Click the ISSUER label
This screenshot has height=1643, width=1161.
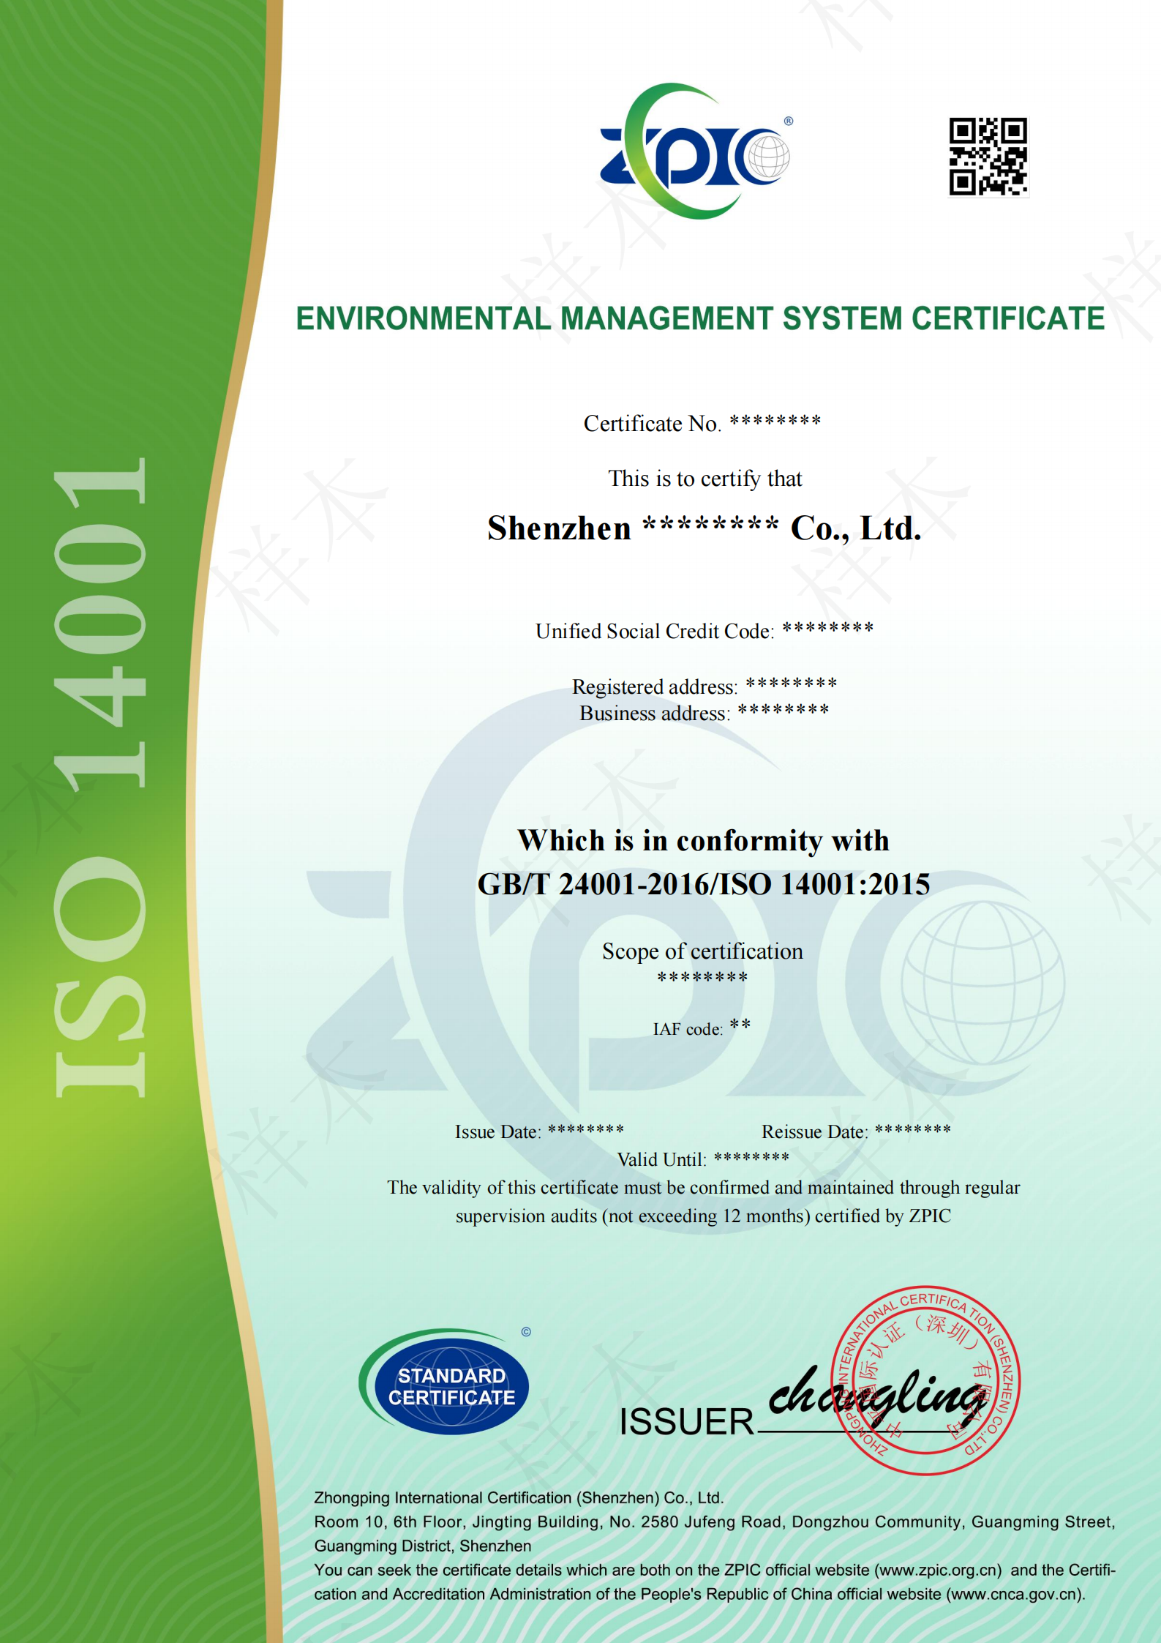coord(686,1422)
